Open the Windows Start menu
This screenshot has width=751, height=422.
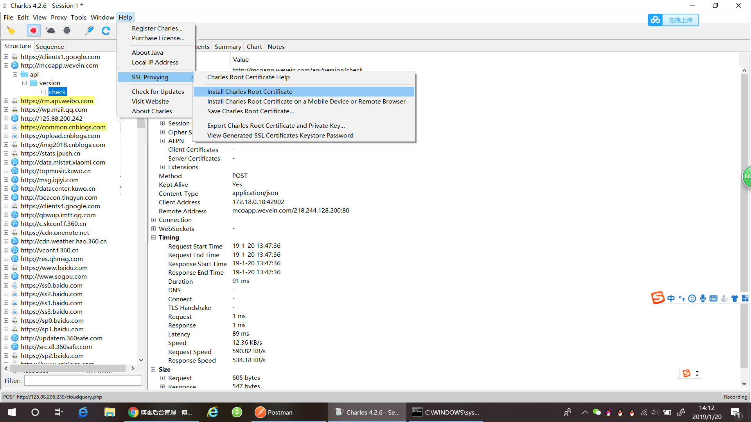12,412
